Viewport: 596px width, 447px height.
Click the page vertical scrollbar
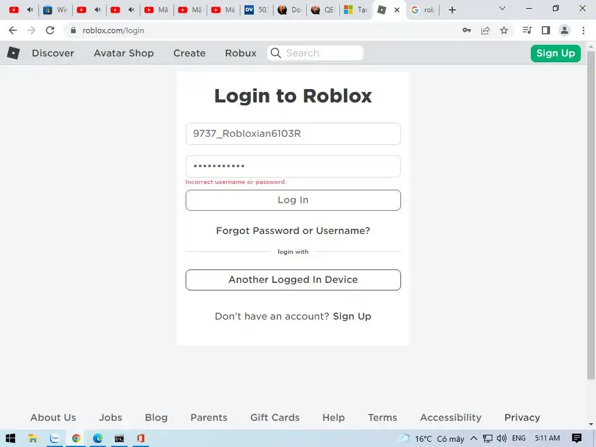(591, 215)
